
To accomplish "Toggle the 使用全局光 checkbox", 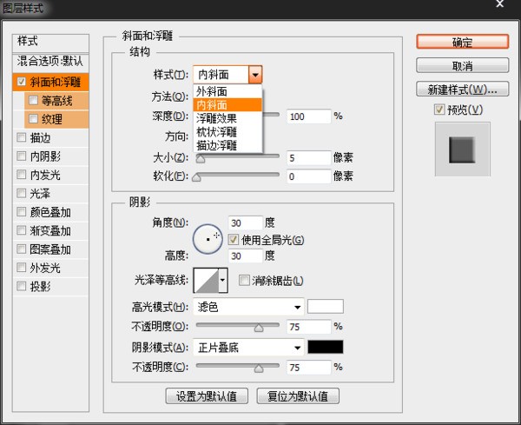I will [x=234, y=240].
